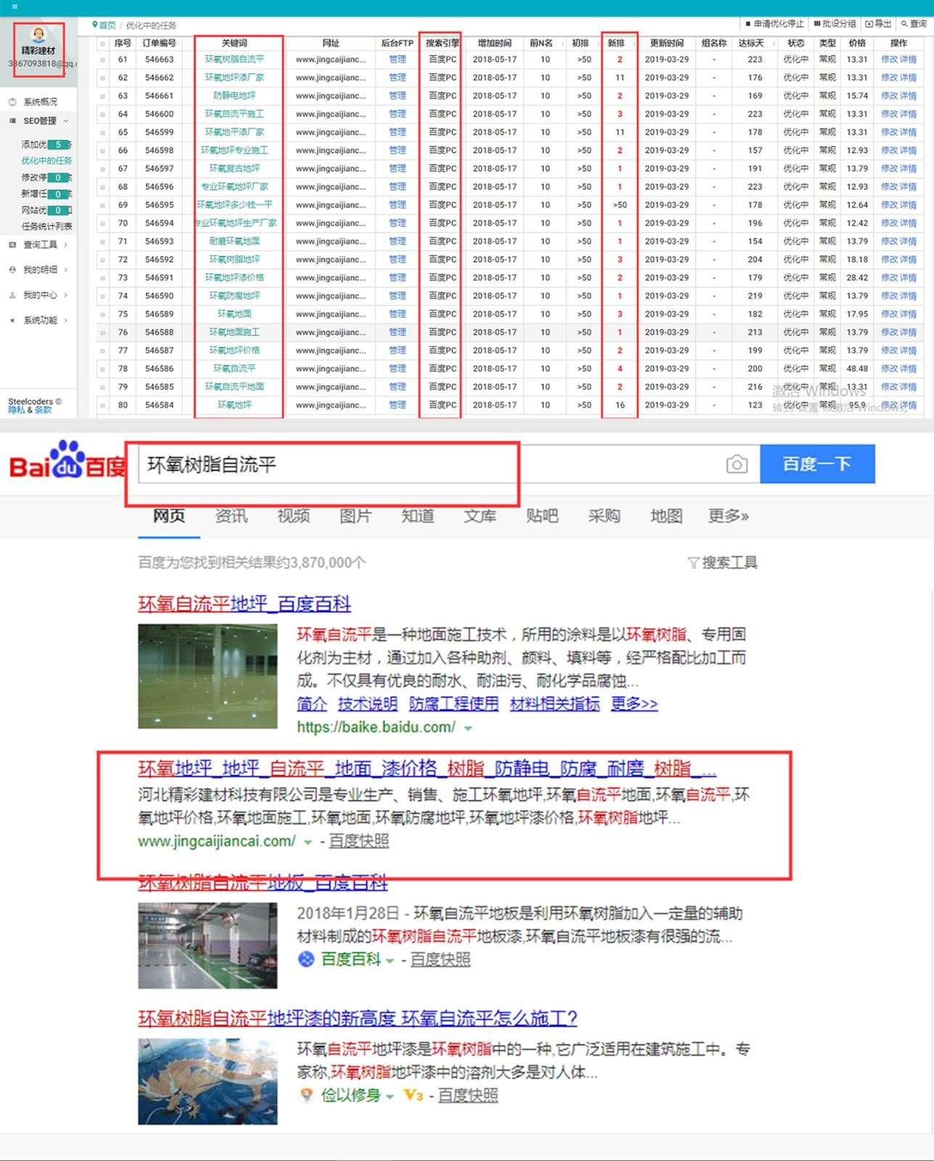
Task: Click the V3 credibility badge
Action: click(414, 1095)
